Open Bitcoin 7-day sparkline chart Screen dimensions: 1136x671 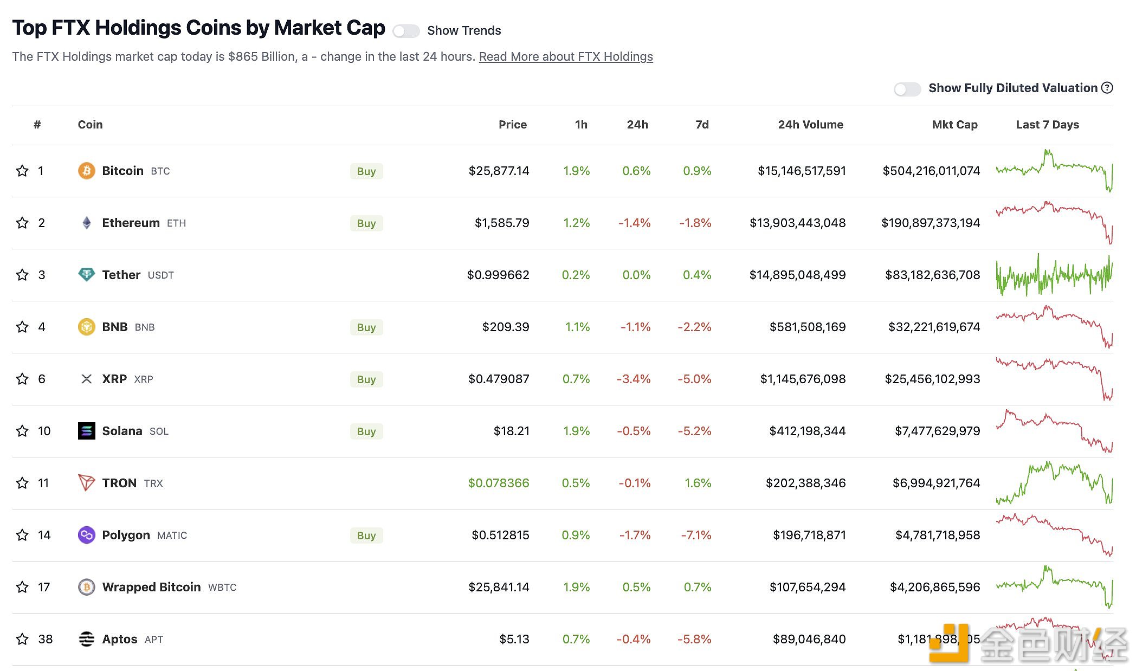click(x=1054, y=171)
